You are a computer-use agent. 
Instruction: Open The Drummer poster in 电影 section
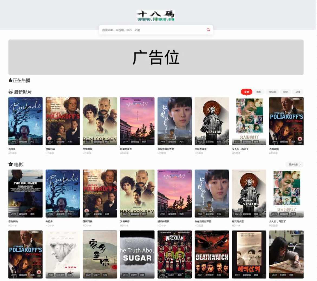pyautogui.click(x=25, y=194)
